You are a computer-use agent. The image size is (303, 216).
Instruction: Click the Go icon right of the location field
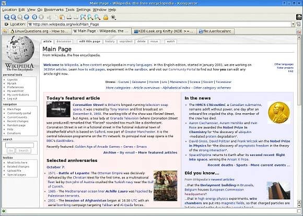pyautogui.click(x=299, y=25)
